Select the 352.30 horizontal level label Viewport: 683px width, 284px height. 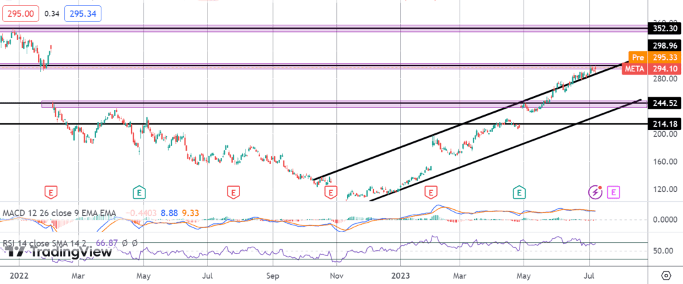tap(665, 29)
